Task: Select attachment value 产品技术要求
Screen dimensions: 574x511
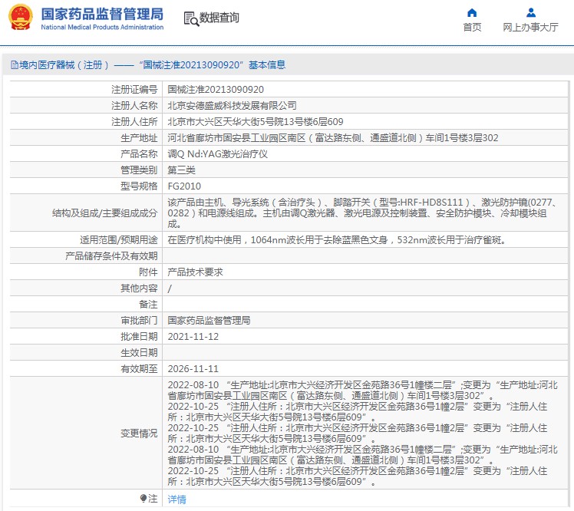Action: 195,272
